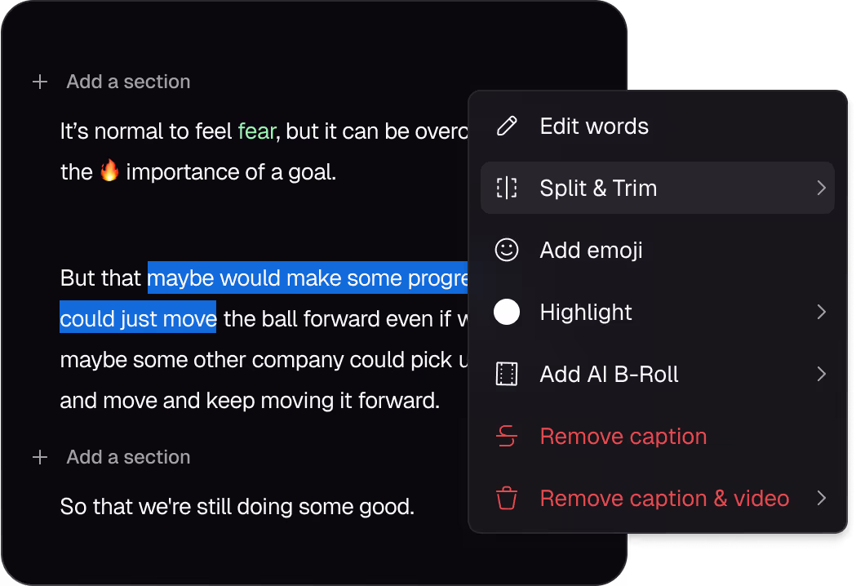856x586 pixels.
Task: Select the Edit words pencil icon
Action: click(x=507, y=126)
